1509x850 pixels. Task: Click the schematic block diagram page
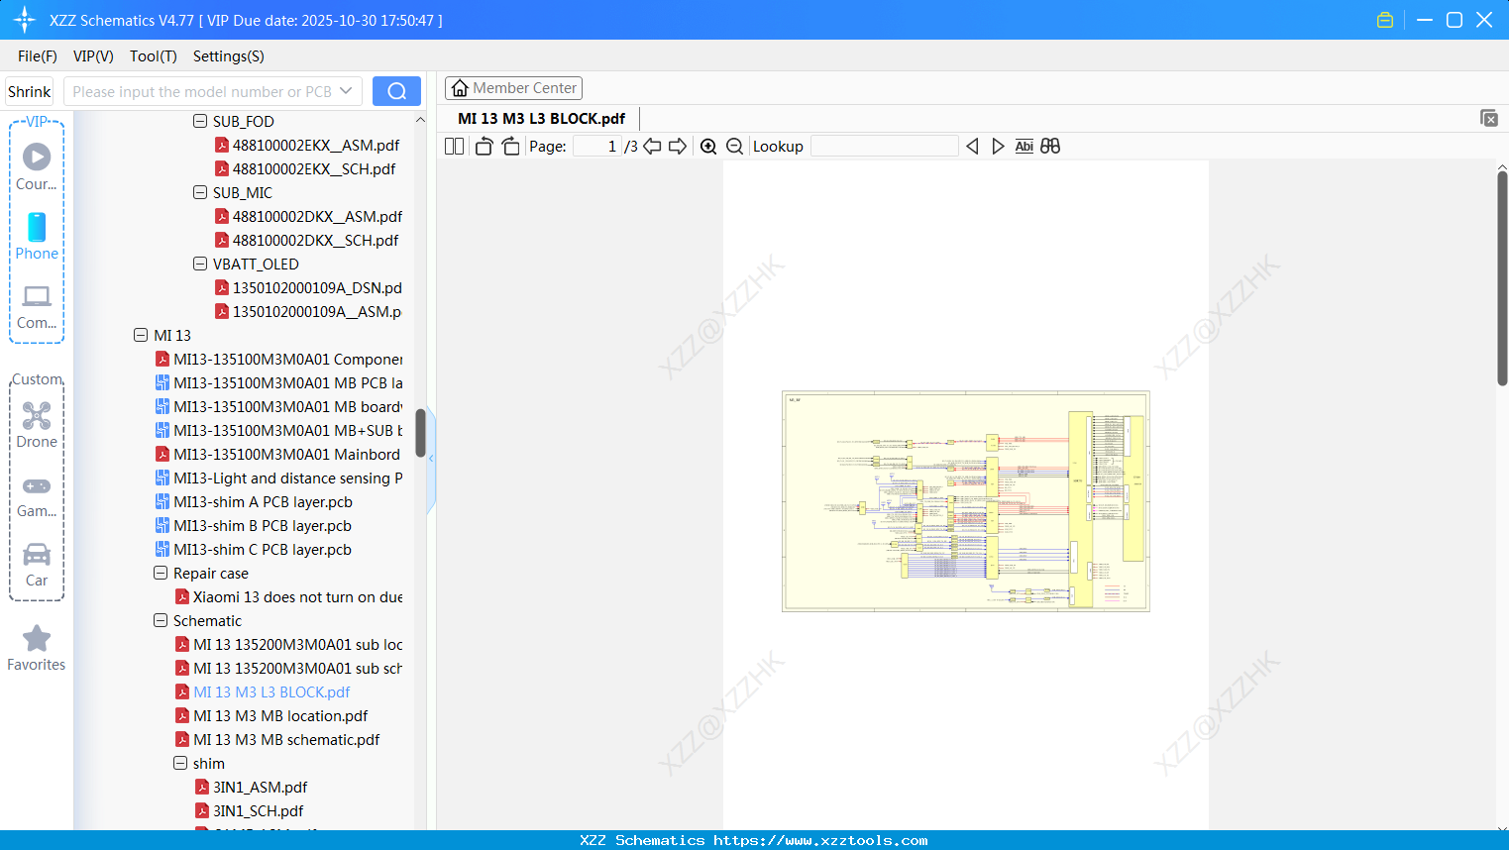pos(966,501)
